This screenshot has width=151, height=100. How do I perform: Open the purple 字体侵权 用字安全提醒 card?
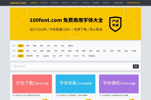click(119, 84)
